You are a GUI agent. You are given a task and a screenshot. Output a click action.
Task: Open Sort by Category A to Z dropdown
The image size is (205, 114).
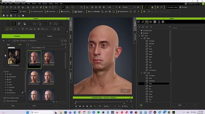click(x=48, y=48)
